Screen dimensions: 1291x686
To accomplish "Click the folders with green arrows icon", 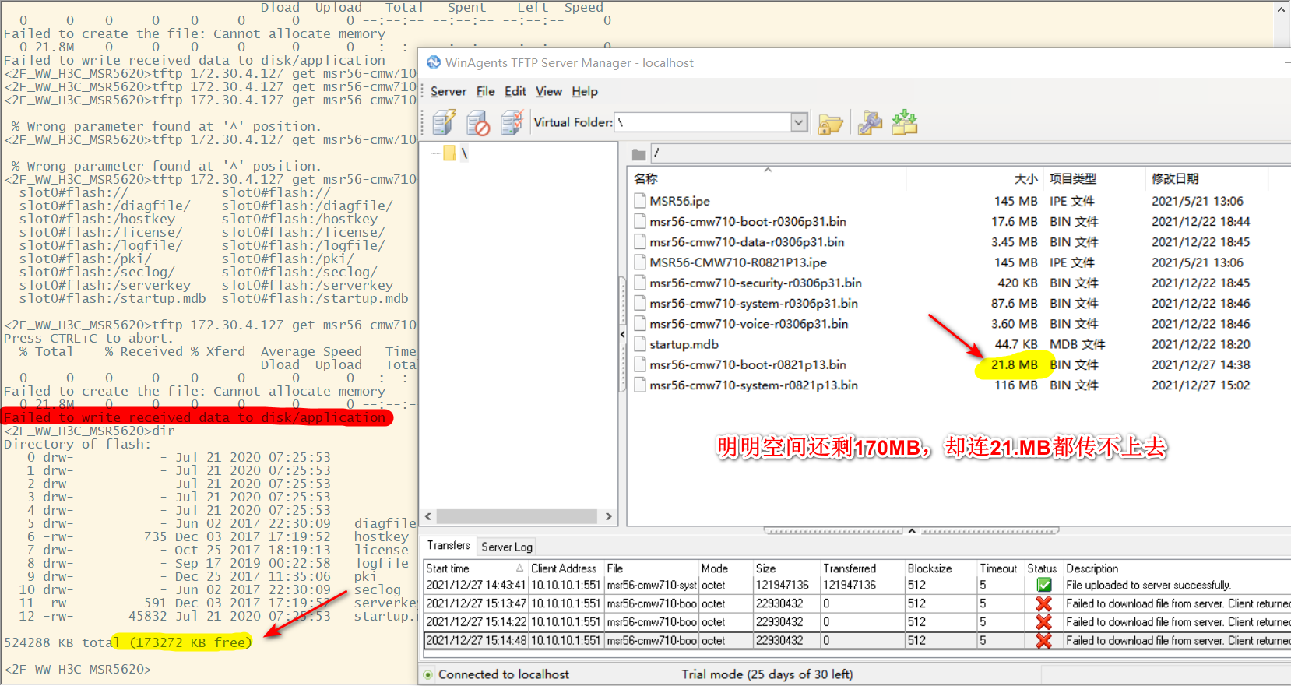I will pyautogui.click(x=905, y=122).
